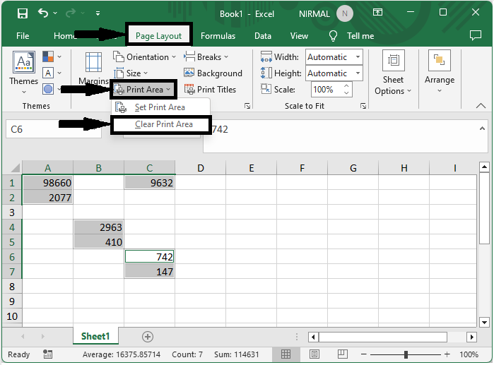Click the Save icon in title bar
This screenshot has width=494, height=365.
tap(23, 13)
